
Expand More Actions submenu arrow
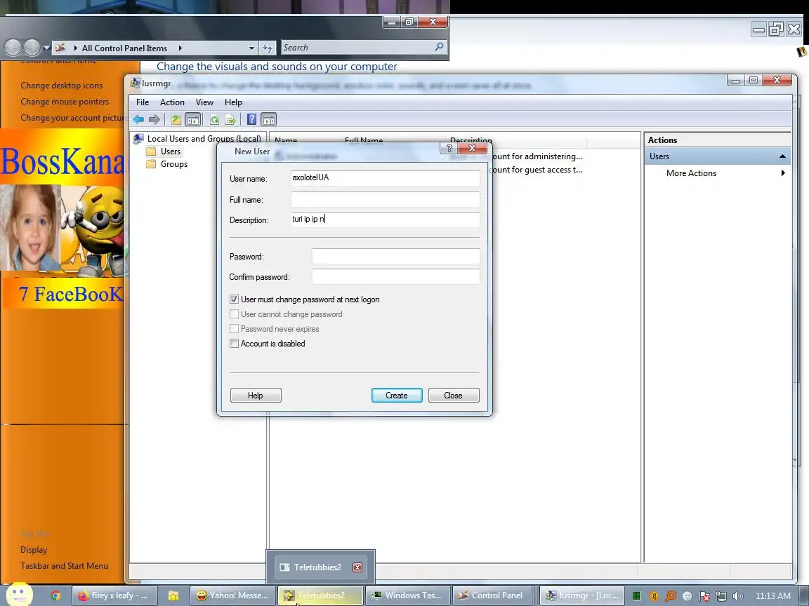click(783, 173)
